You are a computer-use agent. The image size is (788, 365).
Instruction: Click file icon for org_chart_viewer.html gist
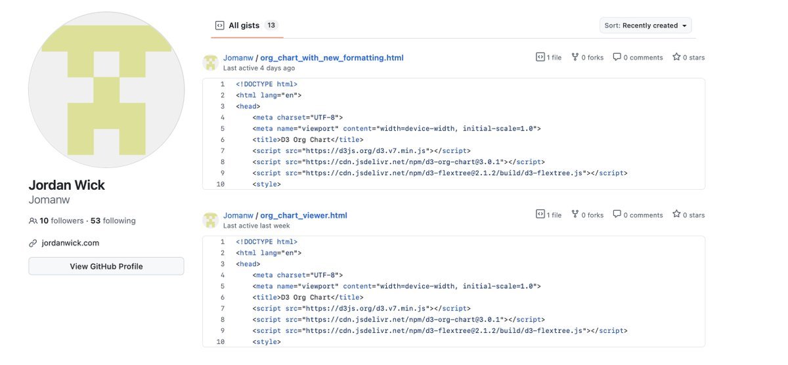click(540, 214)
